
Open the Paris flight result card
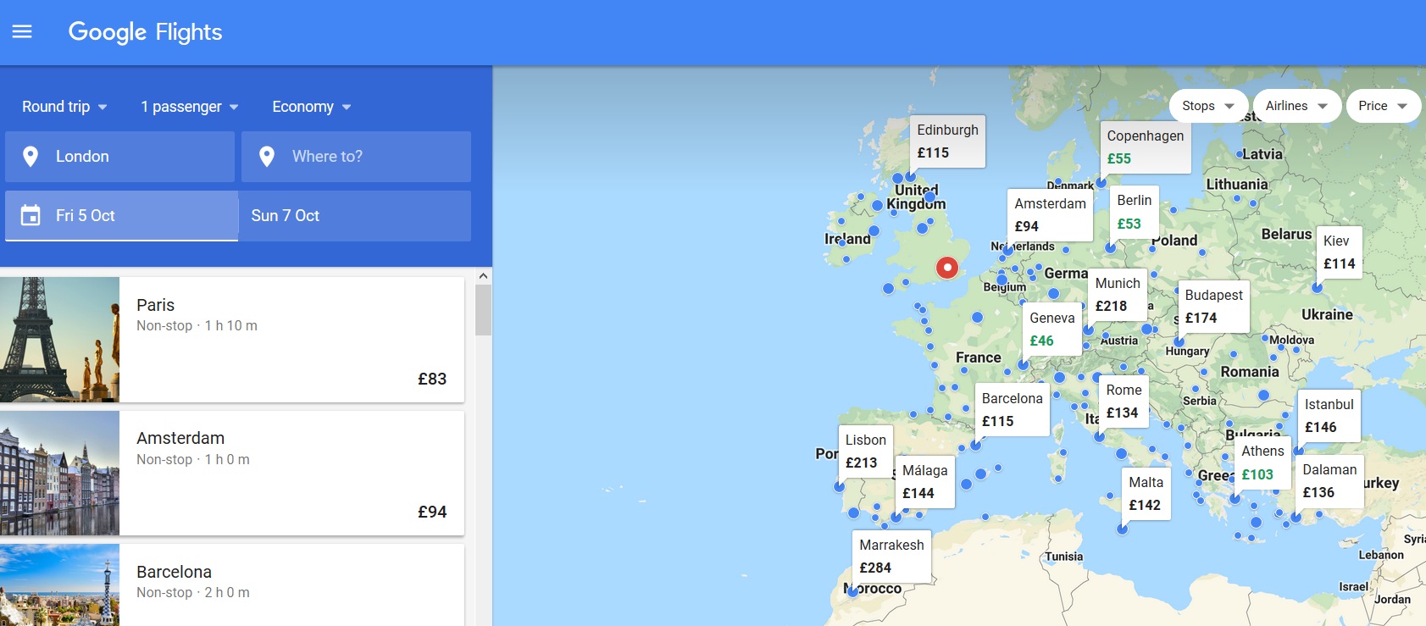[x=232, y=340]
